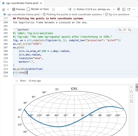Click the run cells above icon
138x136 pixels.
[120, 30]
